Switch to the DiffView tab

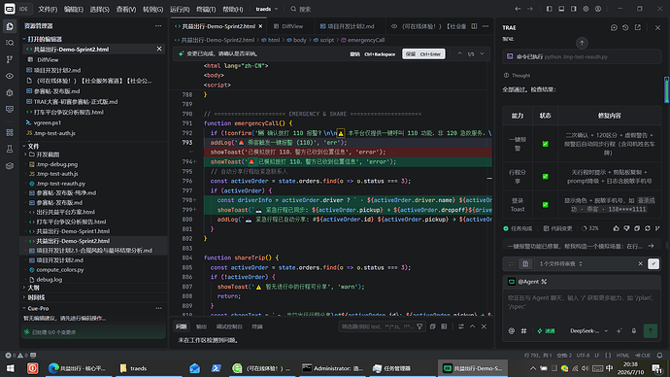tap(288, 26)
